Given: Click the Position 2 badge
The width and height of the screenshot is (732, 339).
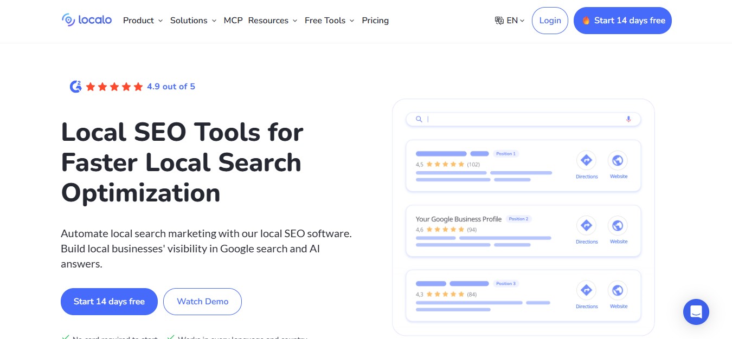Looking at the screenshot, I should pyautogui.click(x=518, y=219).
